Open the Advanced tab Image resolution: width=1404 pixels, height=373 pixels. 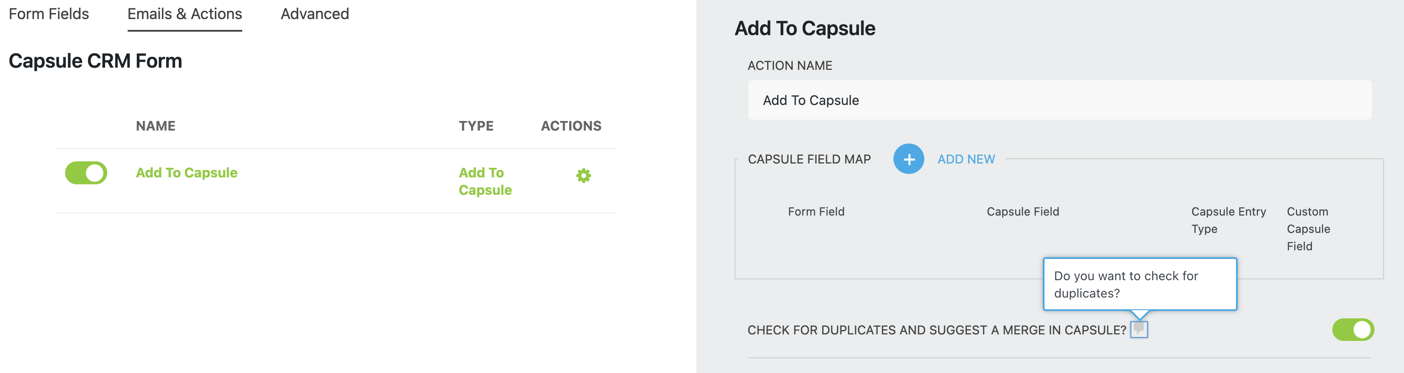point(314,14)
